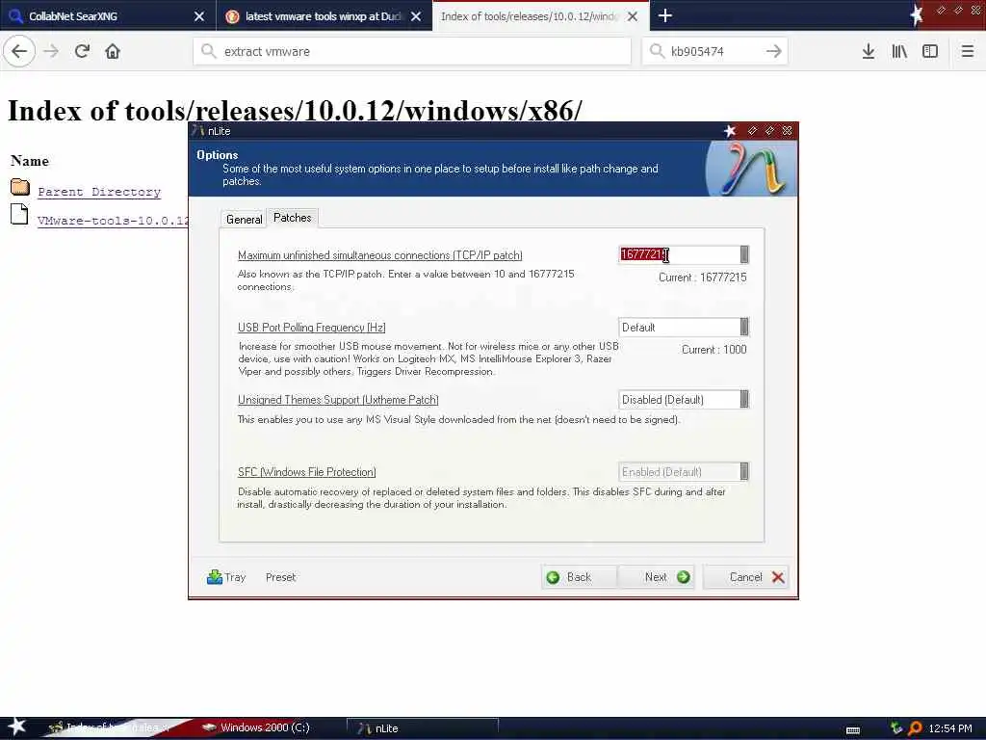The height and width of the screenshot is (740, 986).
Task: Click the Parent Directory link
Action: point(99,192)
